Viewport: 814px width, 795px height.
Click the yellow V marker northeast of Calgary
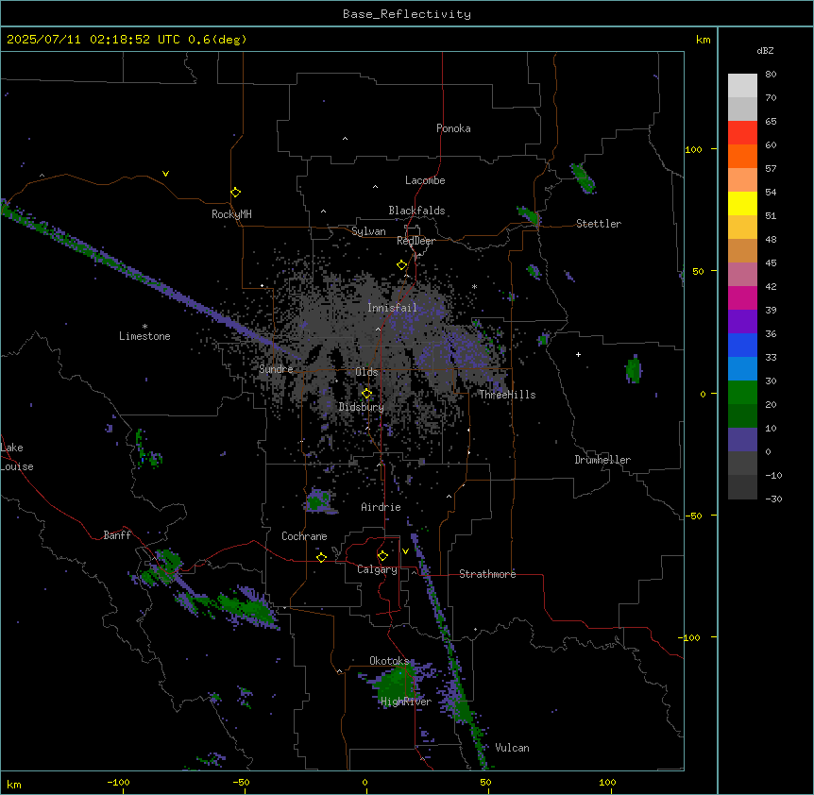(405, 551)
